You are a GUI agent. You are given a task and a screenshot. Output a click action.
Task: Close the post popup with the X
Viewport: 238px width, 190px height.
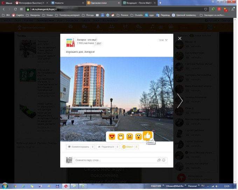[x=180, y=38]
